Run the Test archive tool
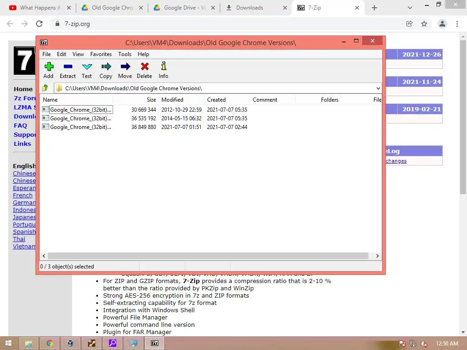This screenshot has height=350, width=467. tap(87, 70)
